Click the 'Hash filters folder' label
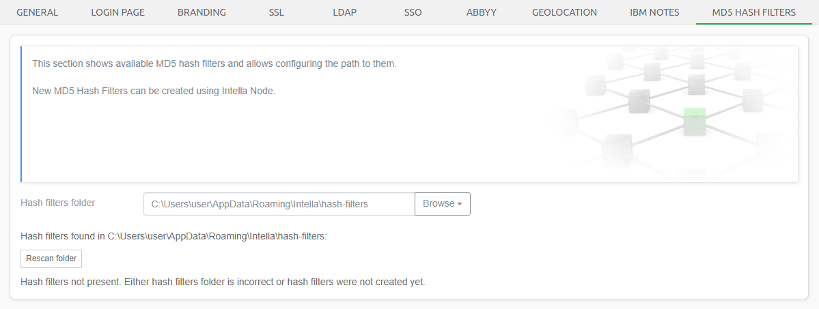819x309 pixels. pyautogui.click(x=58, y=203)
